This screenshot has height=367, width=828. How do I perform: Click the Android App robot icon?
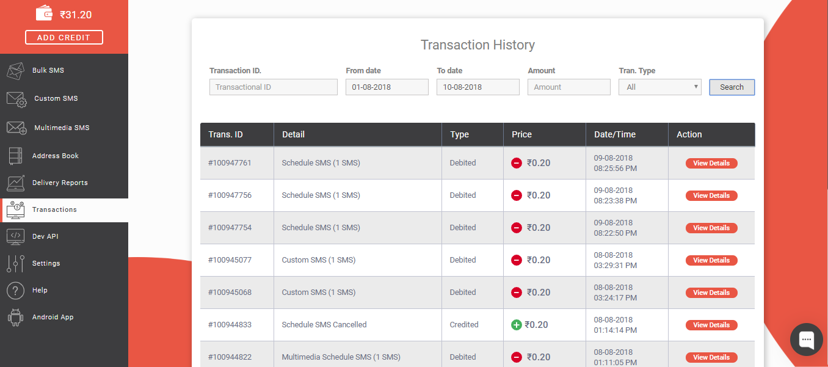pos(16,317)
